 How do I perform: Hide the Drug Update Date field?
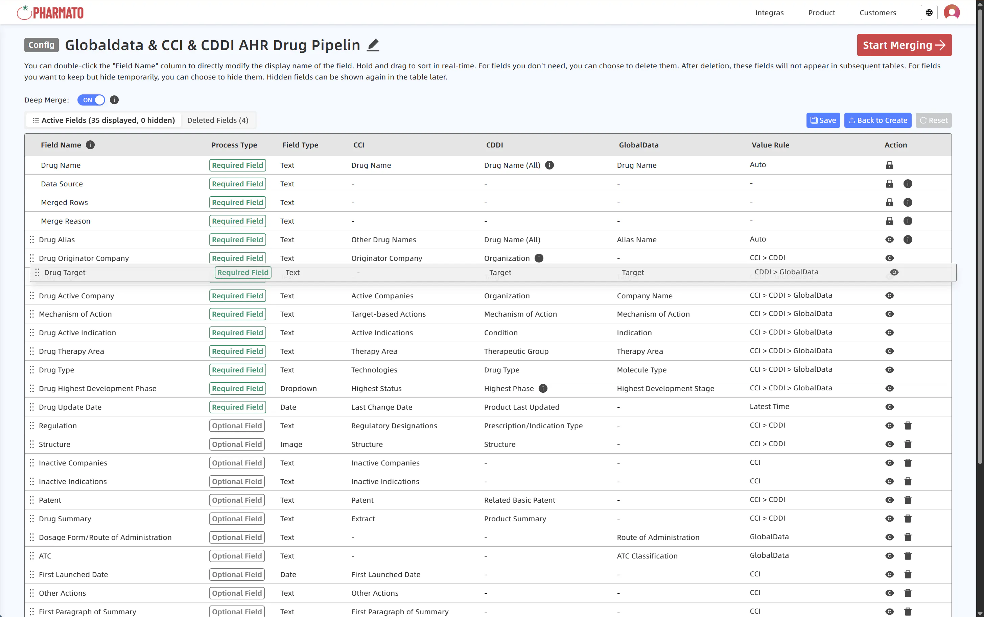click(x=889, y=407)
